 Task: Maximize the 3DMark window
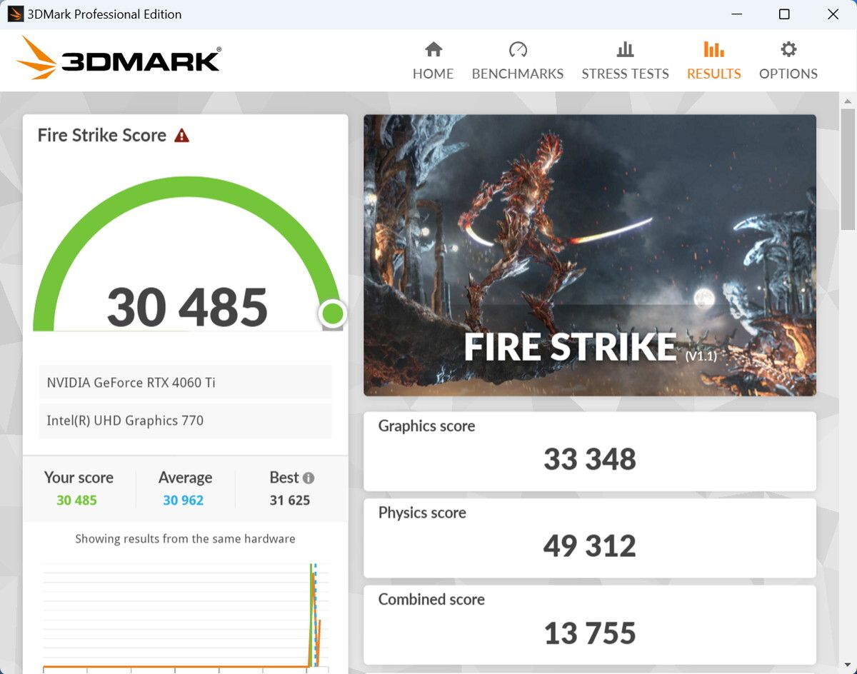click(784, 14)
